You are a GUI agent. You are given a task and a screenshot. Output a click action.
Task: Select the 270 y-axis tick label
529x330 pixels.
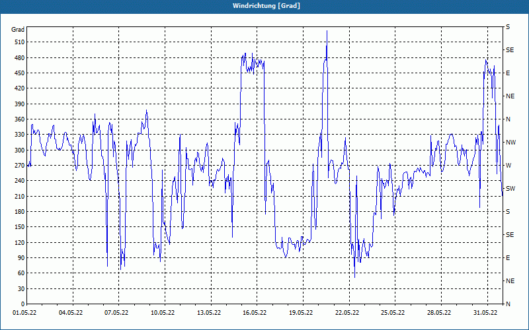pyautogui.click(x=20, y=166)
